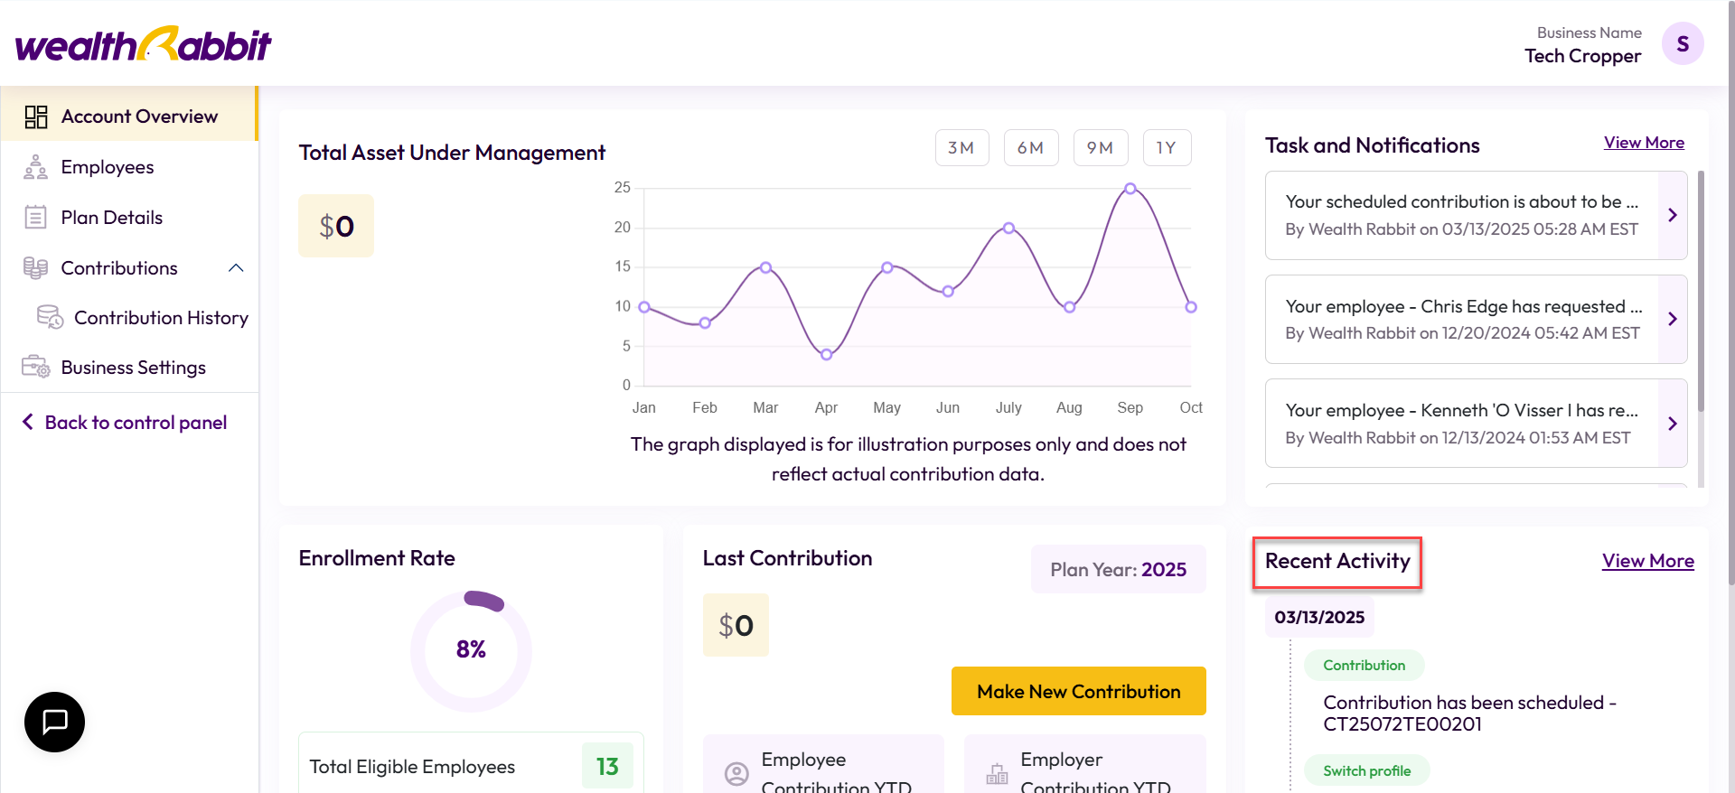
Task: Click the Total Eligible Employees 13 value
Action: (607, 766)
